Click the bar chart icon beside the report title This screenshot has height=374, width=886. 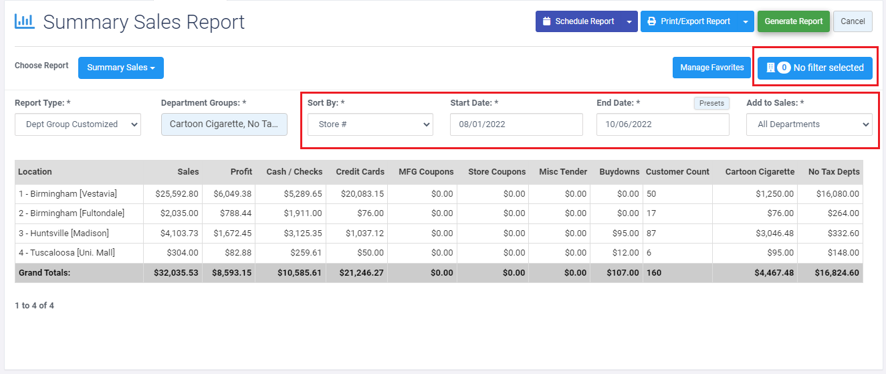24,21
